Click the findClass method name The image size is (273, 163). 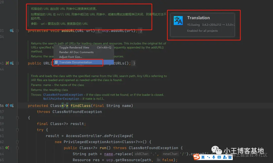pyautogui.click(x=80, y=106)
